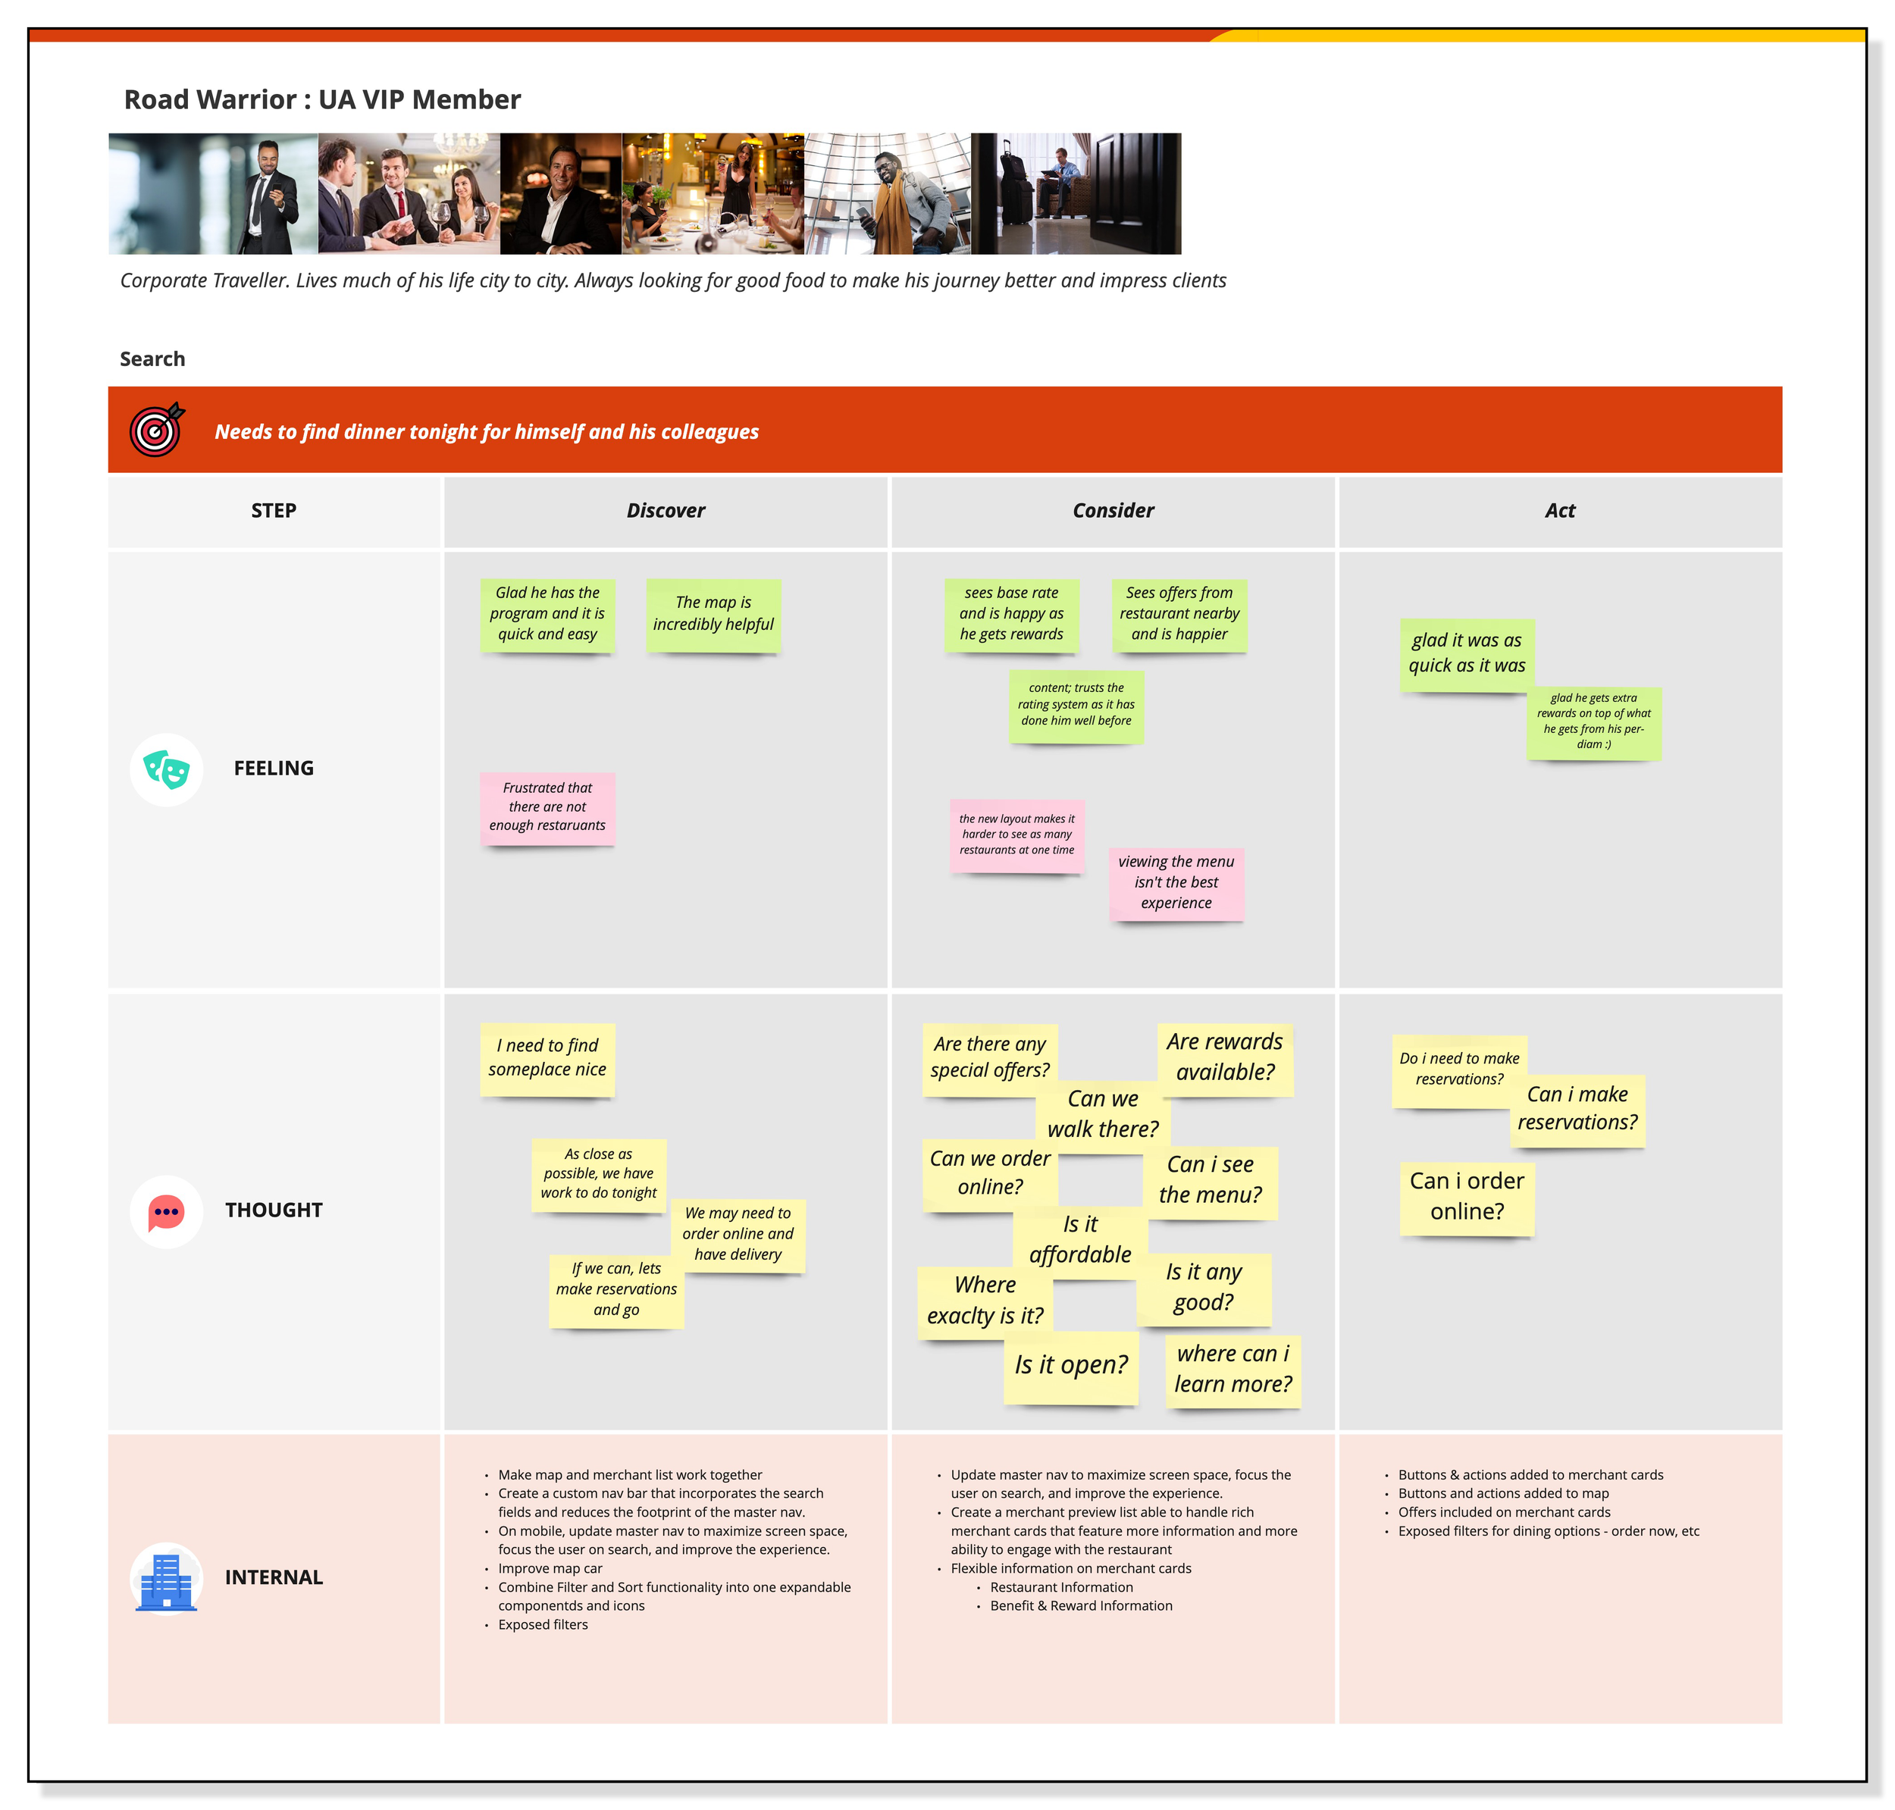1895x1810 pixels.
Task: Click the 'Frustrated that there are not enough restaurants' note
Action: pos(547,807)
